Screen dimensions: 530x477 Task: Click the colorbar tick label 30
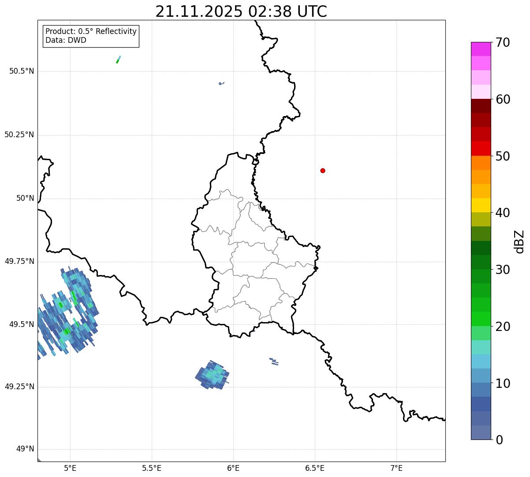click(x=503, y=270)
